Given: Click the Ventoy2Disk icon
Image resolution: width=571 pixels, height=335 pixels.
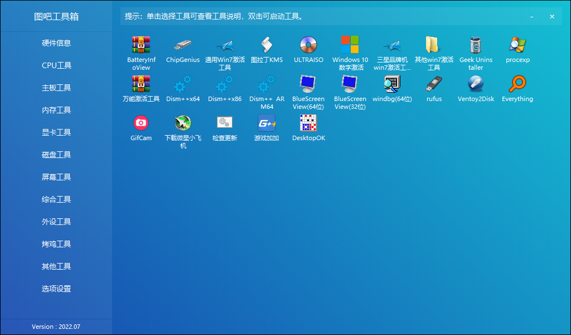Looking at the screenshot, I should pos(476,84).
